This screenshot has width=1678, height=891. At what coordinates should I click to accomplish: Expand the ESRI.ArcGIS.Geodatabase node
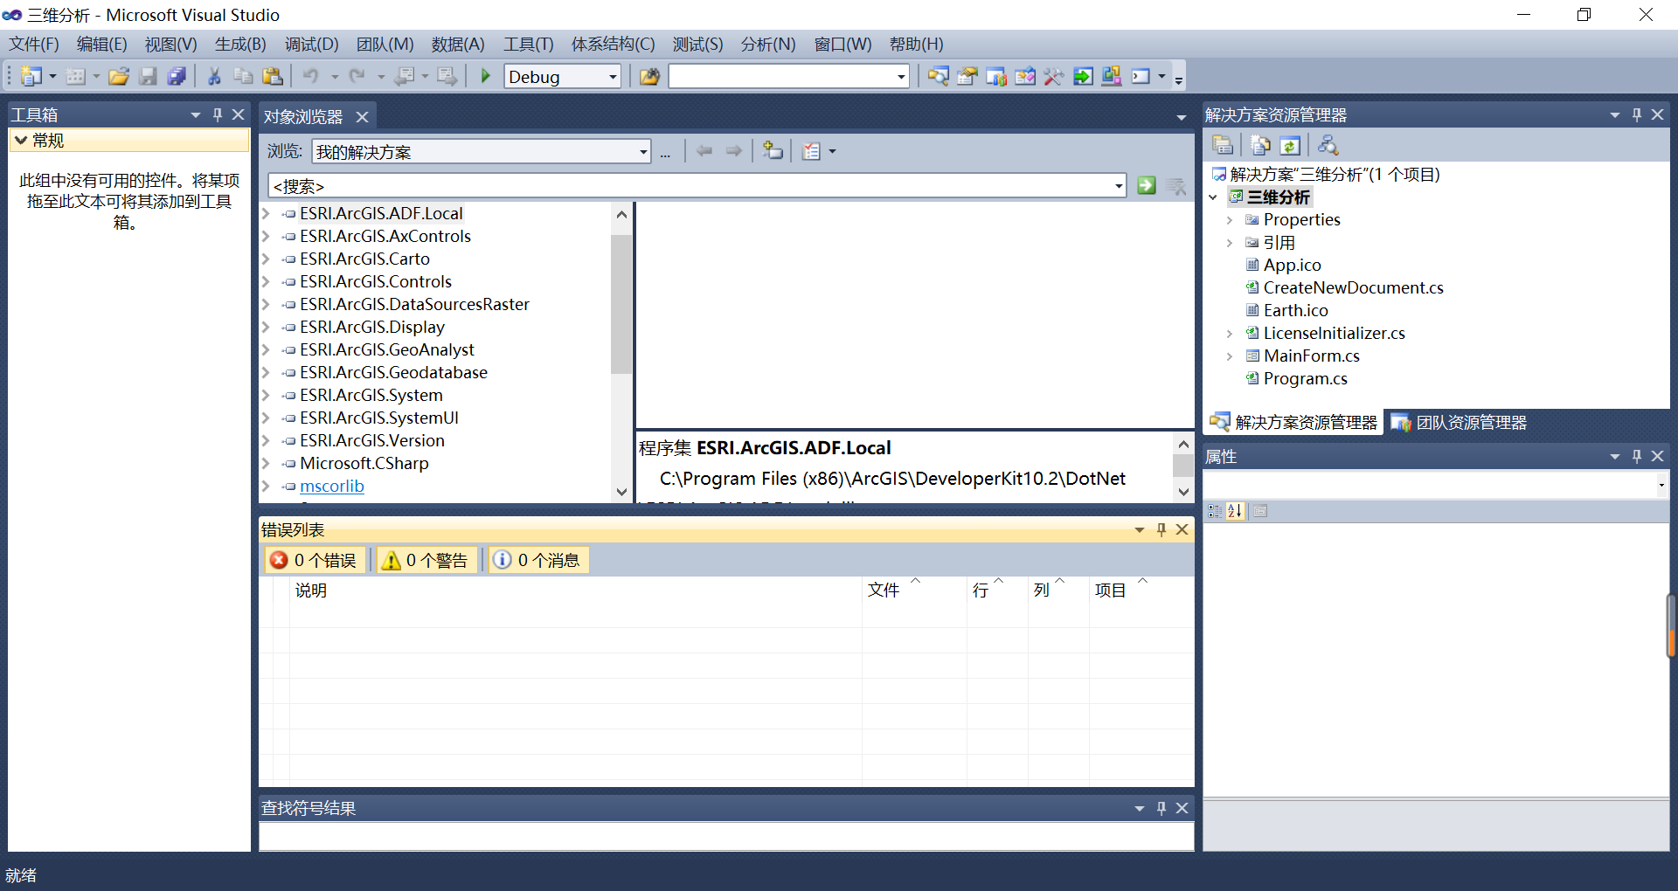click(266, 372)
